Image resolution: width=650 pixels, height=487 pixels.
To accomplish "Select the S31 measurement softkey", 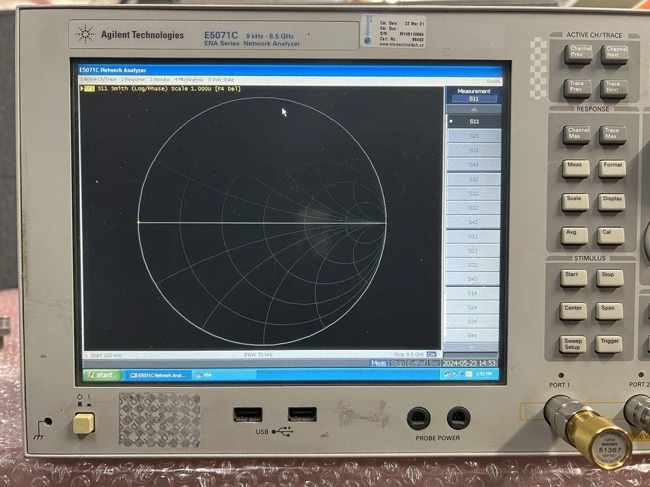I will tap(474, 151).
